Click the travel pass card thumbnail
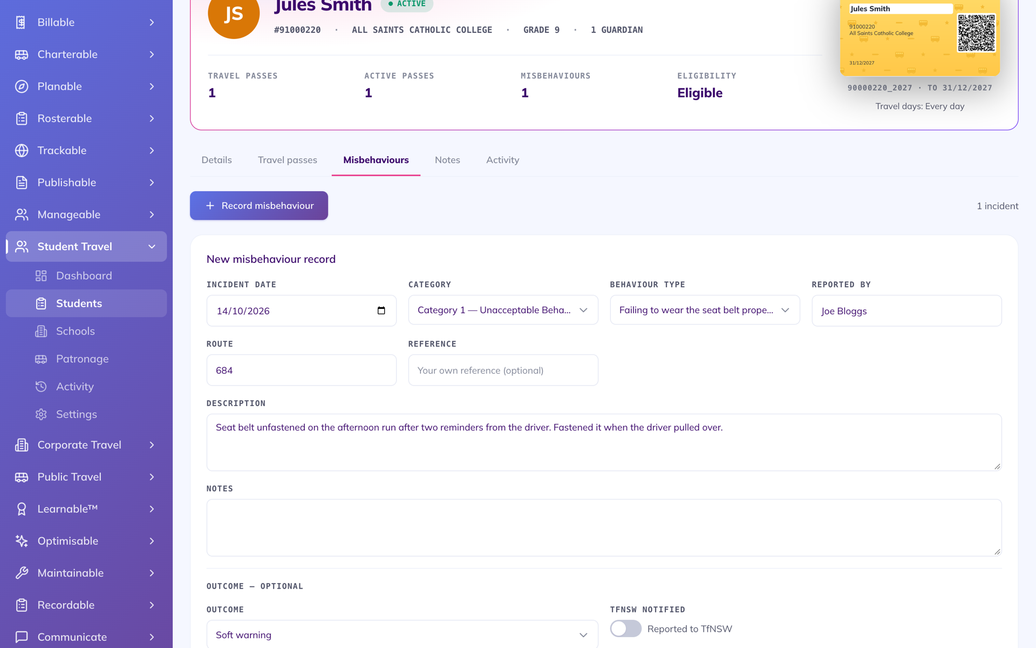Viewport: 1036px width, 648px height. [x=919, y=37]
